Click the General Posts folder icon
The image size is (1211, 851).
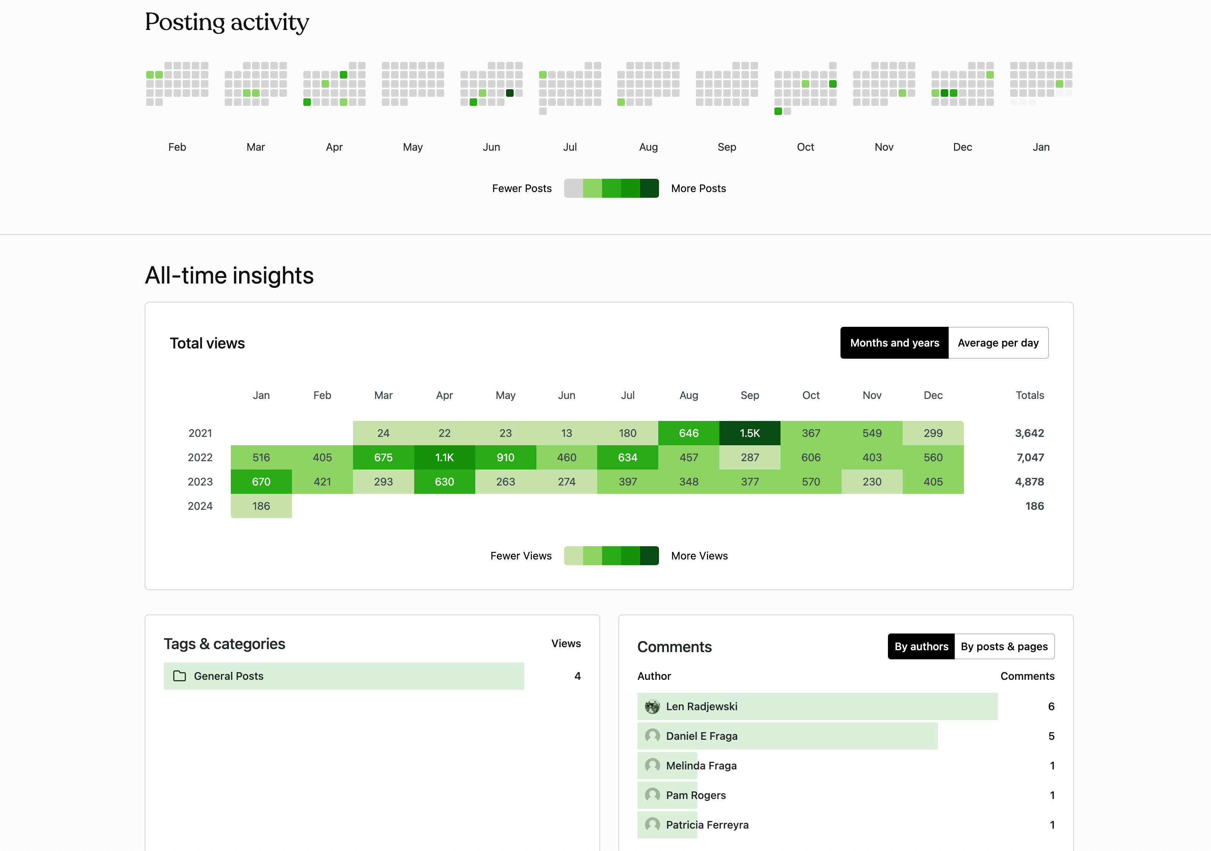[179, 676]
